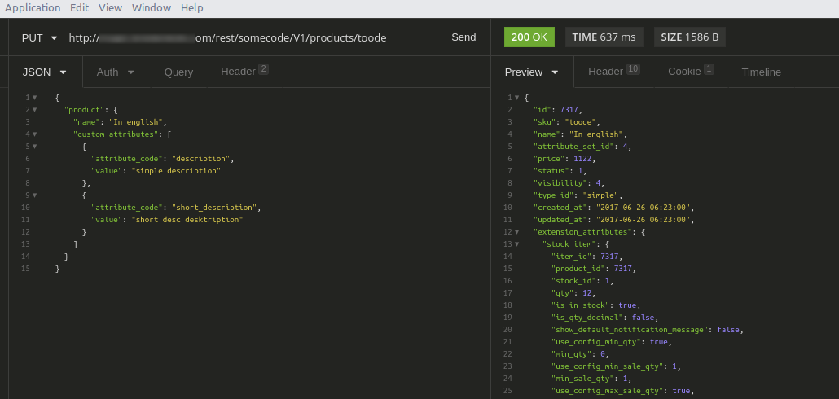Click the TIME 637 ms badge
The image size is (839, 399).
(x=604, y=37)
